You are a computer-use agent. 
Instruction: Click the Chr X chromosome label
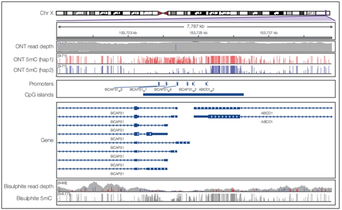(x=47, y=13)
